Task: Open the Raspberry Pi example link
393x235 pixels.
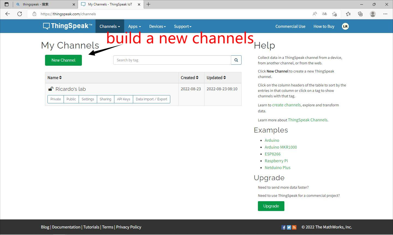Action: pos(276,161)
